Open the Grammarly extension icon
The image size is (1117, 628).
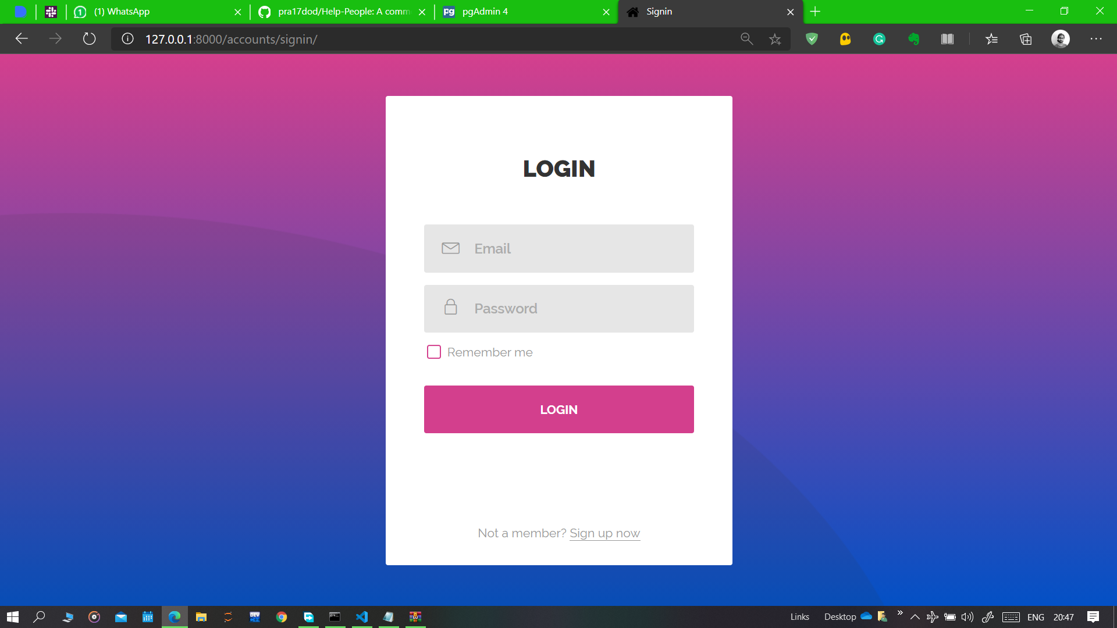pos(879,39)
